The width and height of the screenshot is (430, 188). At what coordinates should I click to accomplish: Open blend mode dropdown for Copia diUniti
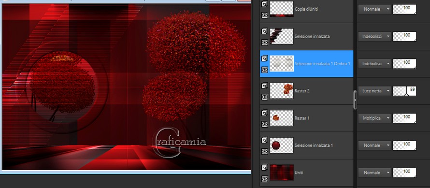click(x=374, y=9)
